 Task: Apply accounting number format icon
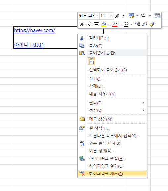(x=132, y=16)
